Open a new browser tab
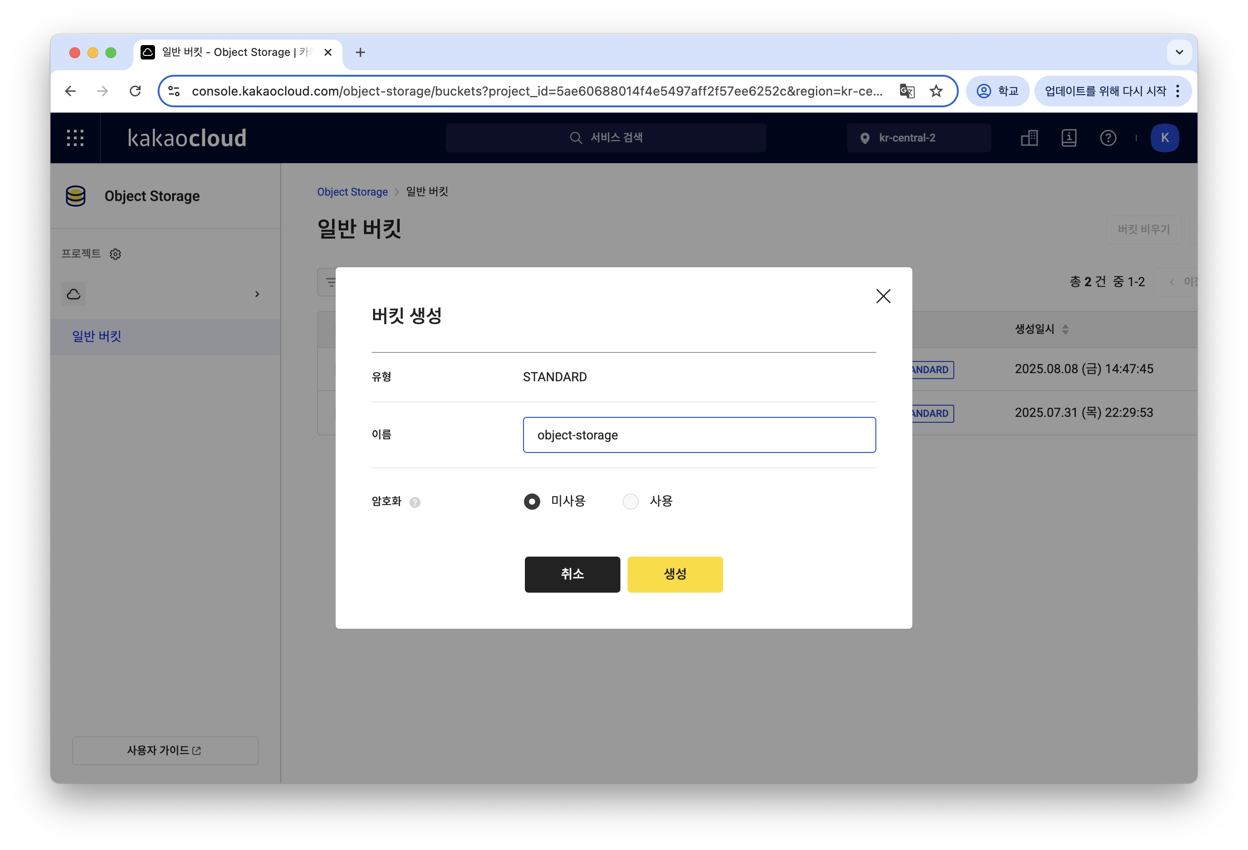Image resolution: width=1248 pixels, height=850 pixels. click(360, 52)
